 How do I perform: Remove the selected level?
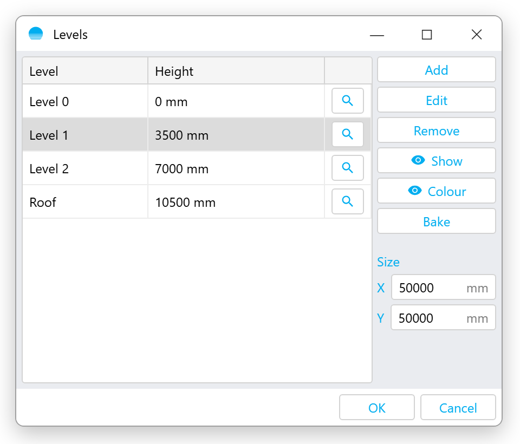pos(437,130)
